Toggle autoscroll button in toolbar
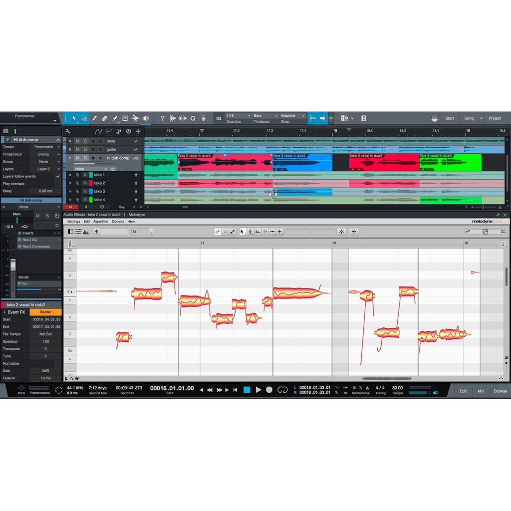Image resolution: width=511 pixels, height=511 pixels. click(x=322, y=118)
